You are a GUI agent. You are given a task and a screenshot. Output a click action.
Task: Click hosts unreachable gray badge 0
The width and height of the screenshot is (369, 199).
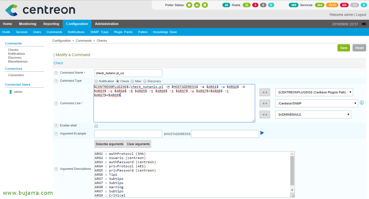[x=263, y=5]
